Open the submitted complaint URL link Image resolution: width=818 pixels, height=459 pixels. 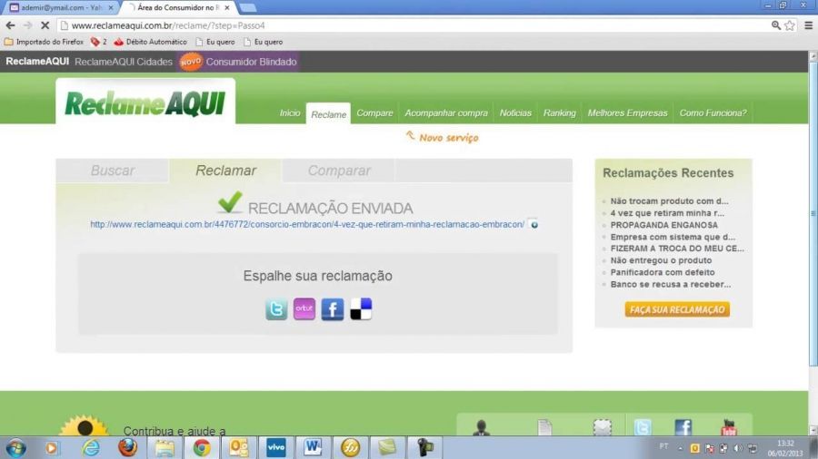(x=307, y=224)
